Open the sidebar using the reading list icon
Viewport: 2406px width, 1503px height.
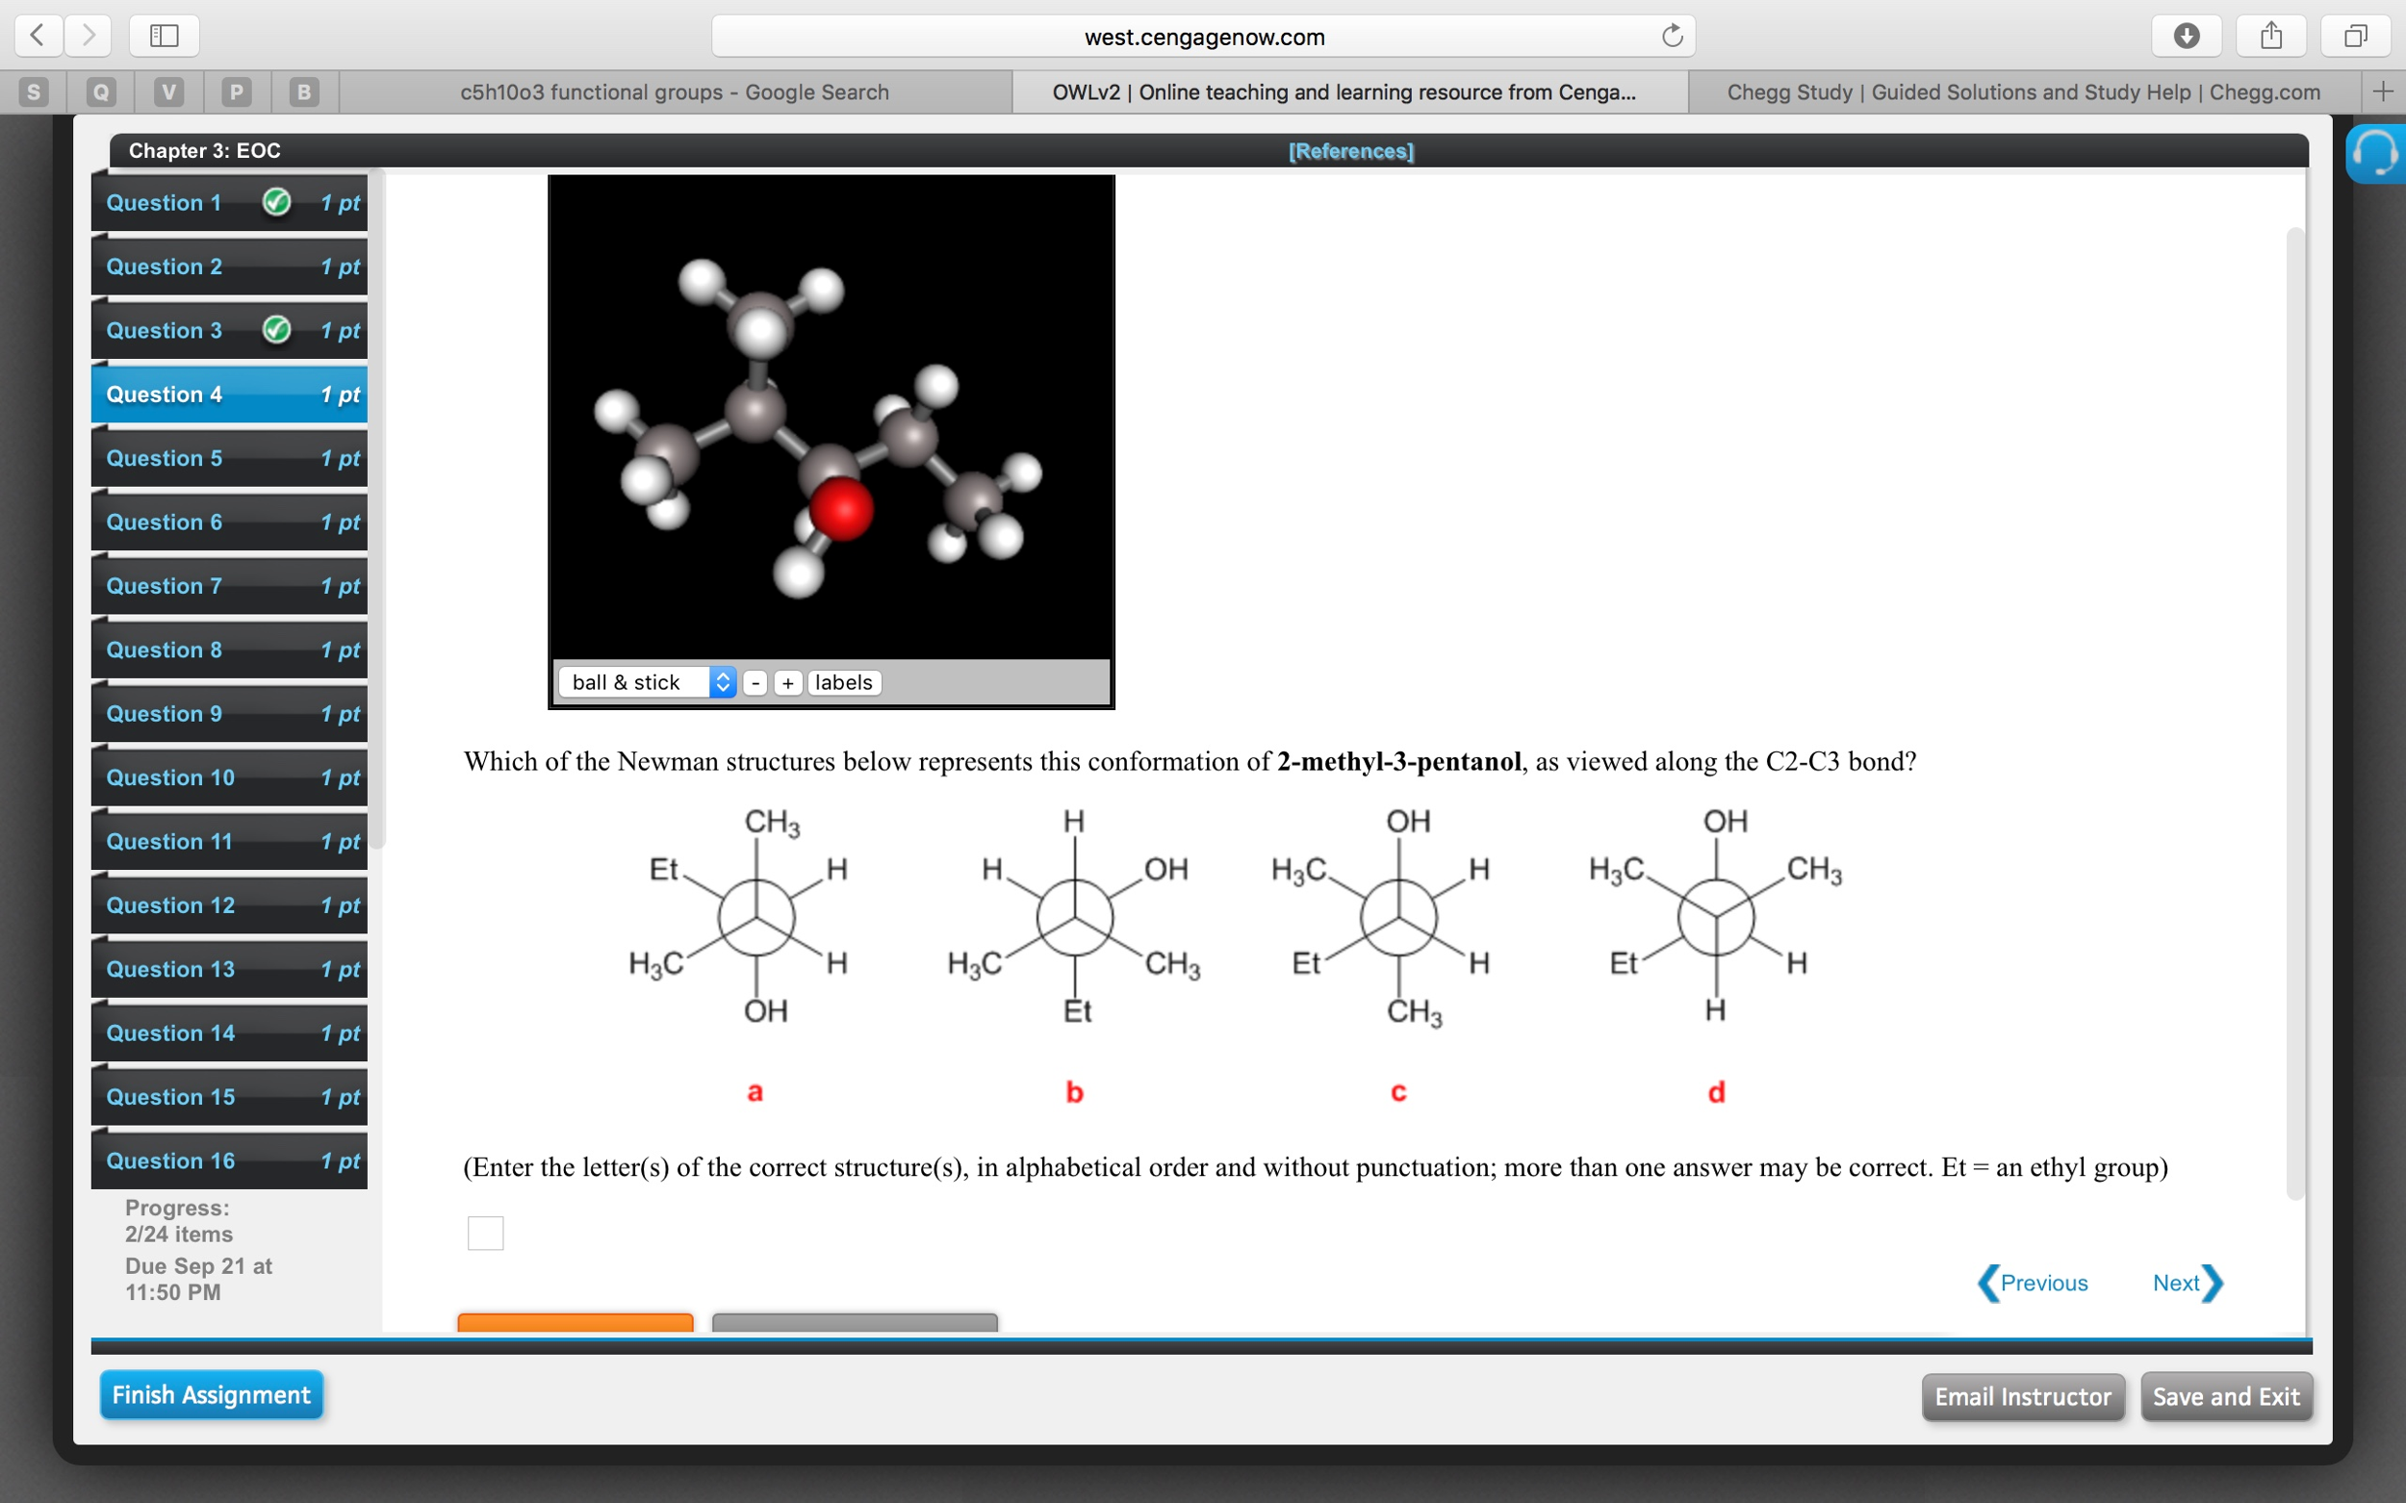(162, 36)
